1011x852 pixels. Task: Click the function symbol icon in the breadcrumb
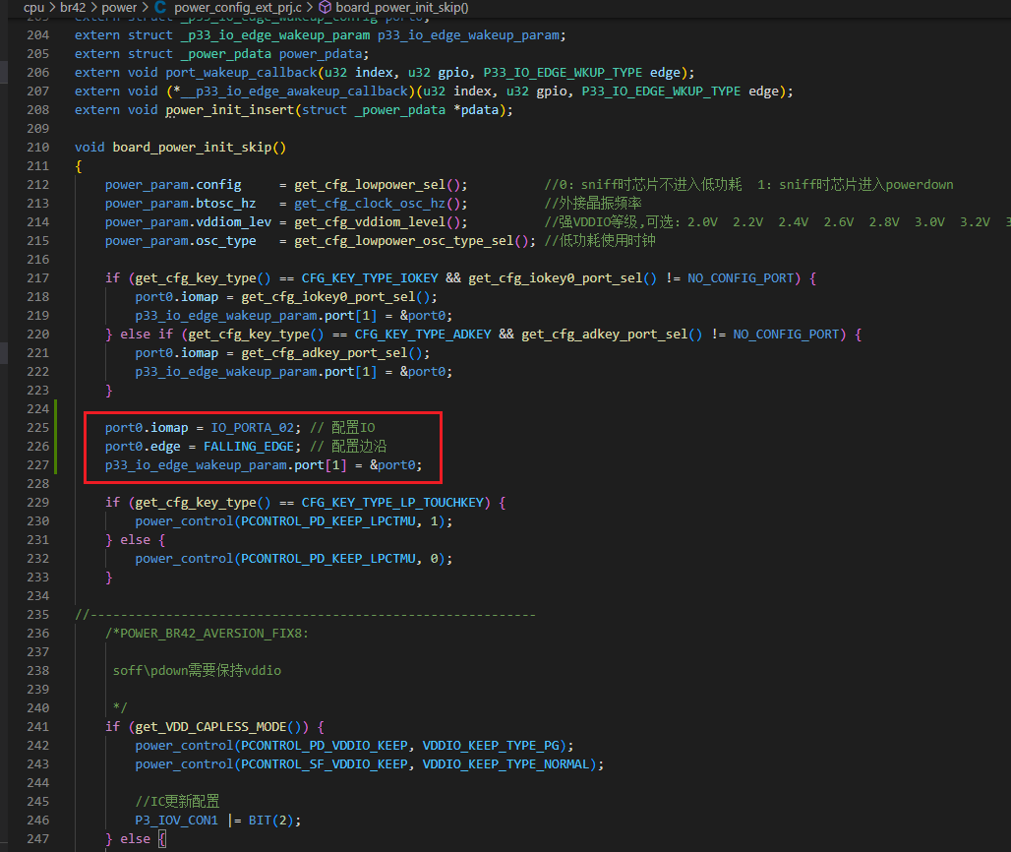(x=326, y=7)
